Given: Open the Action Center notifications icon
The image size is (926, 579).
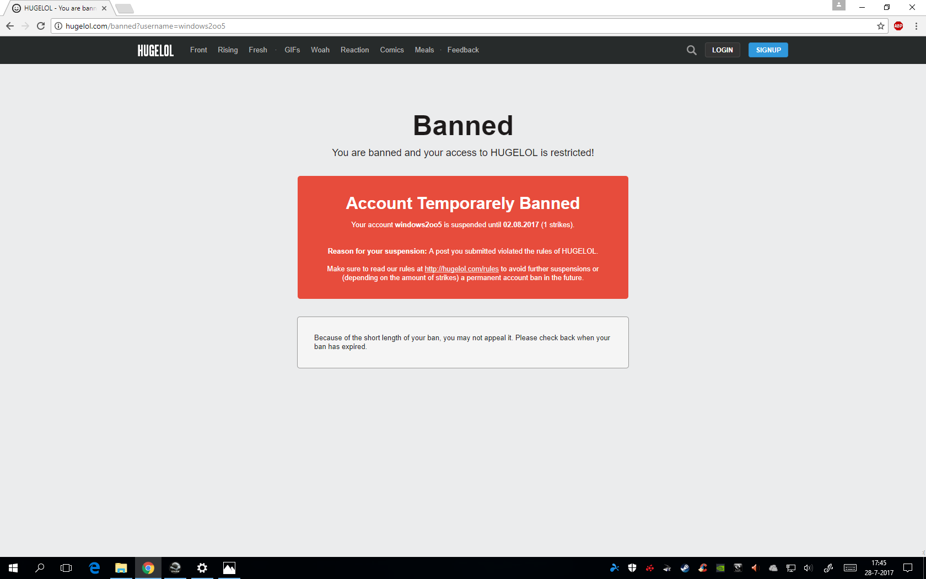Looking at the screenshot, I should coord(908,568).
